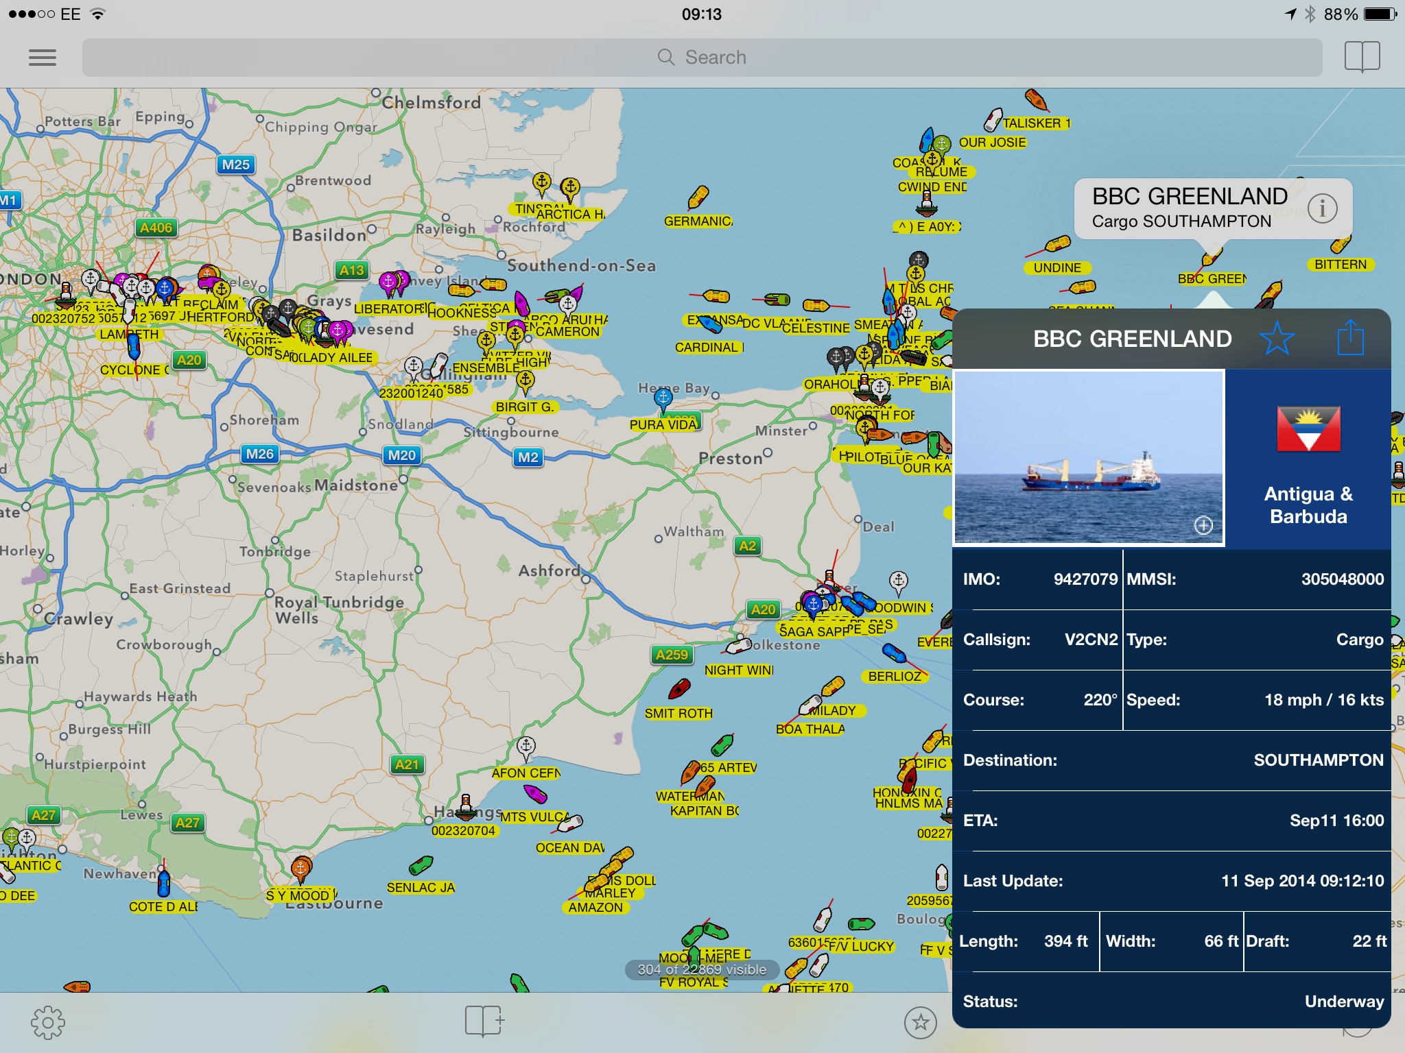Tap the Course 220° value

pyautogui.click(x=1100, y=700)
